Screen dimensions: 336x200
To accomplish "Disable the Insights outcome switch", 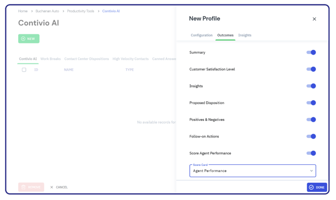I will (311, 86).
